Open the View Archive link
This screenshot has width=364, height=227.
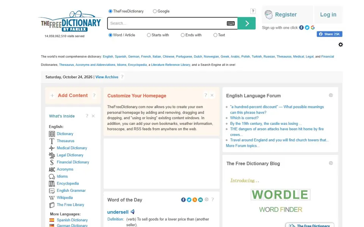click(107, 77)
